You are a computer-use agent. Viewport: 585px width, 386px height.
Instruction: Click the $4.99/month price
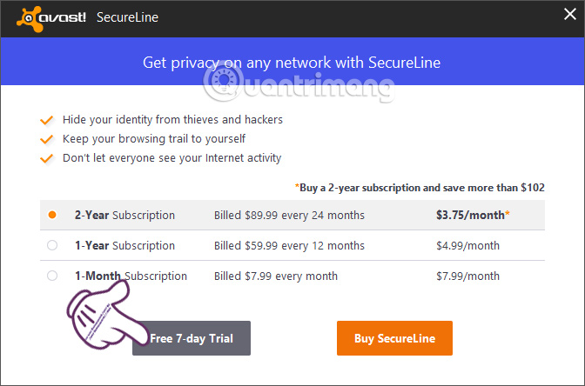point(467,246)
